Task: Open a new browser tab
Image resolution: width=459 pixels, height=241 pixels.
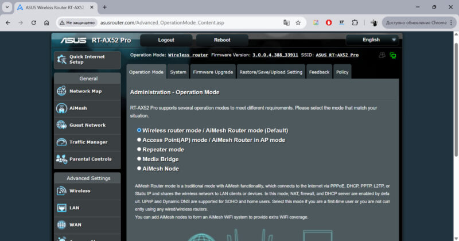Action: (x=104, y=7)
